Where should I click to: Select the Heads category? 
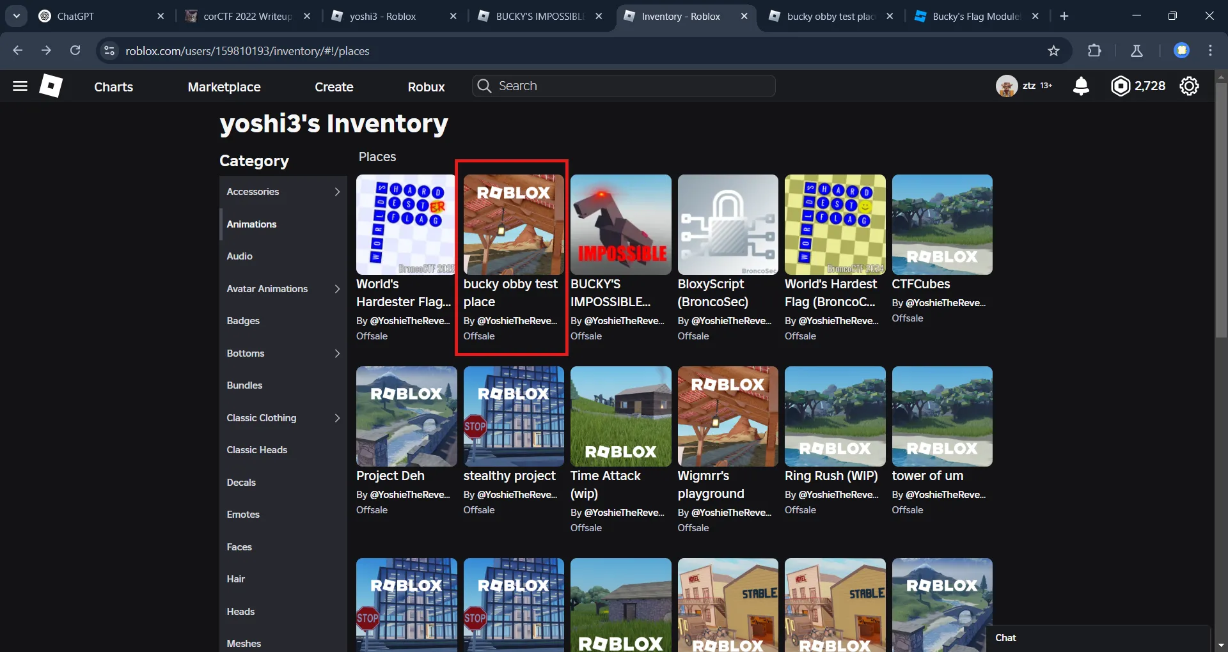coord(283,612)
